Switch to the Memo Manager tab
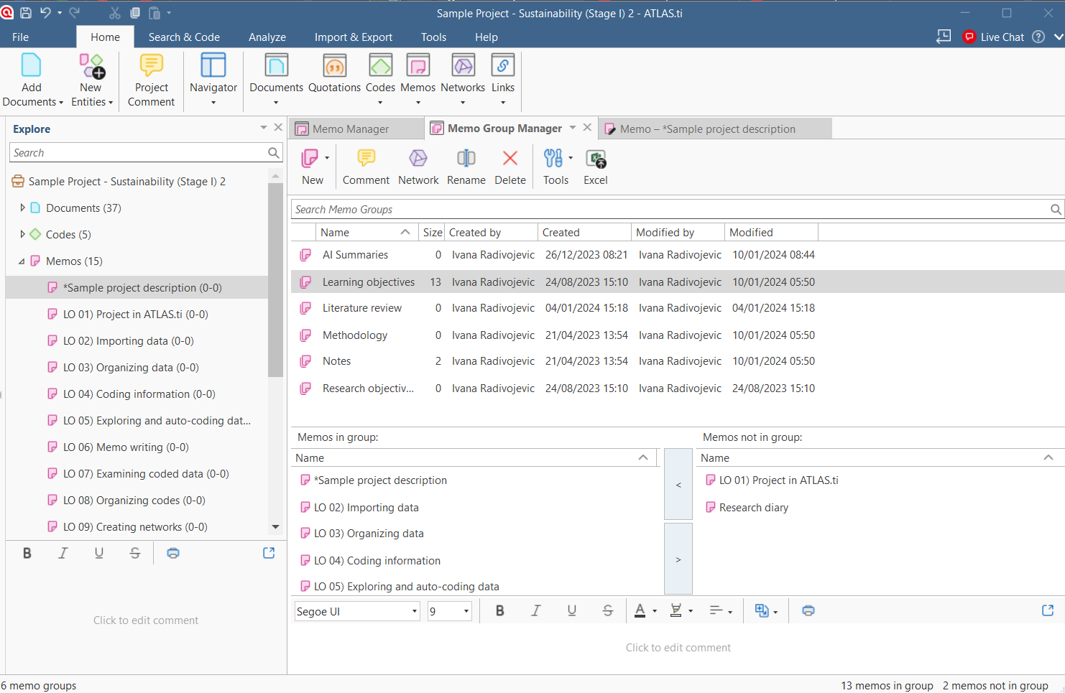Viewport: 1065px width, 693px height. coord(351,129)
